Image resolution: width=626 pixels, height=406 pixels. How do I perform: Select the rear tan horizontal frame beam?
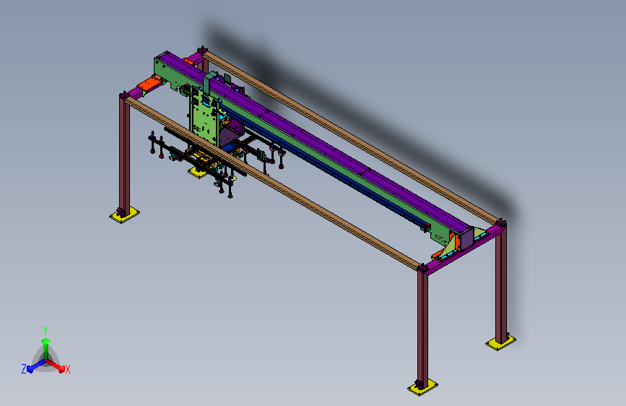click(352, 137)
